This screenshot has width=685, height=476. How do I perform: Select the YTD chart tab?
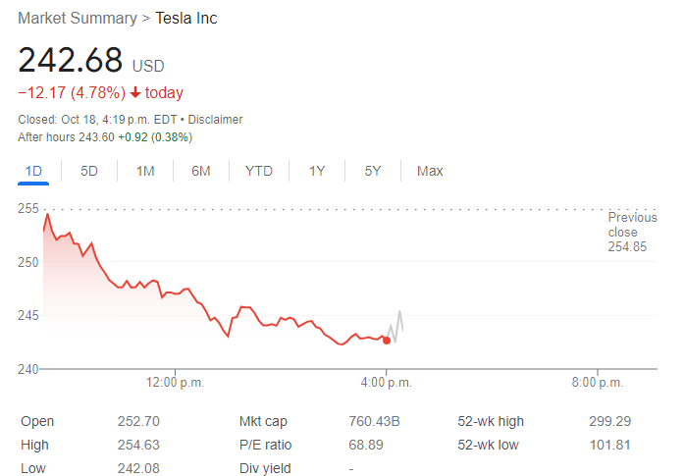coord(259,171)
